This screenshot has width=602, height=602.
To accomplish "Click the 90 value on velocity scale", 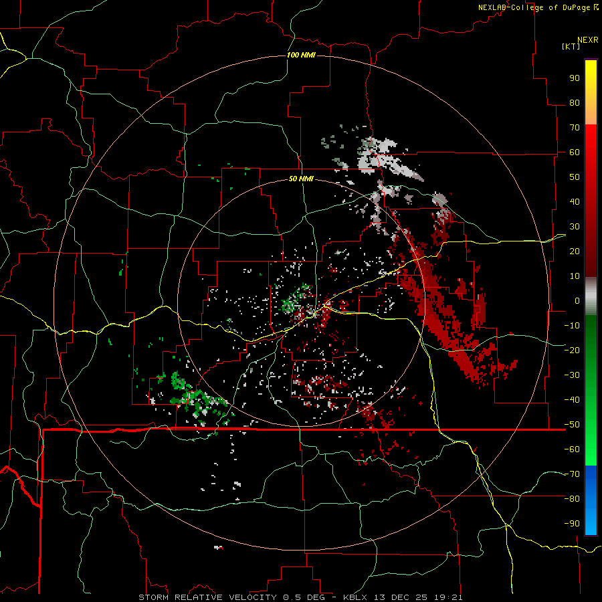I will (575, 78).
